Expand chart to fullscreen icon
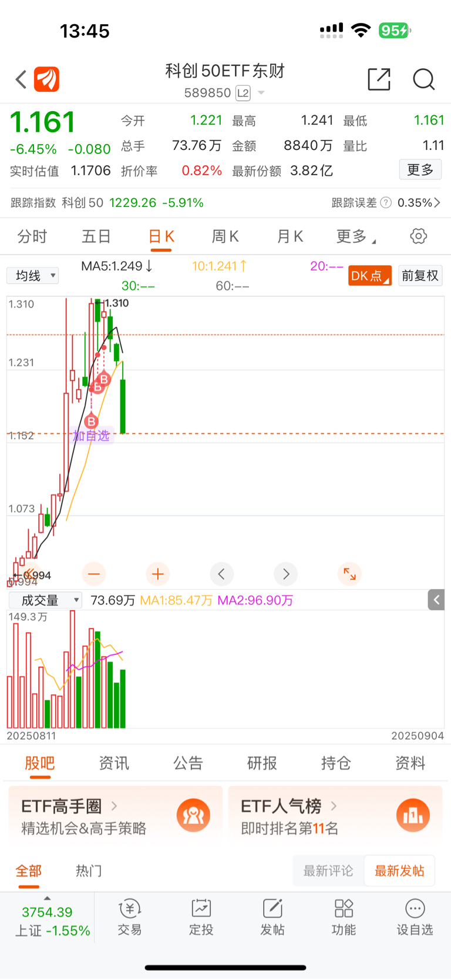 pyautogui.click(x=349, y=574)
